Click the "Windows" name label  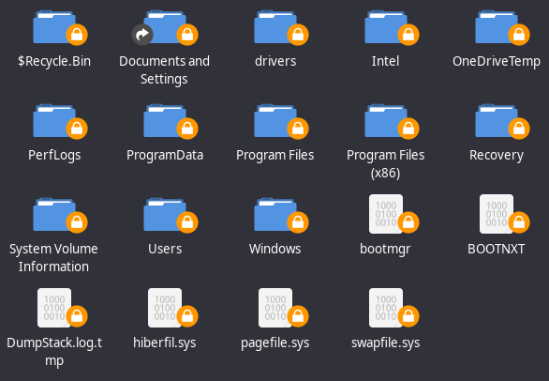tap(275, 249)
